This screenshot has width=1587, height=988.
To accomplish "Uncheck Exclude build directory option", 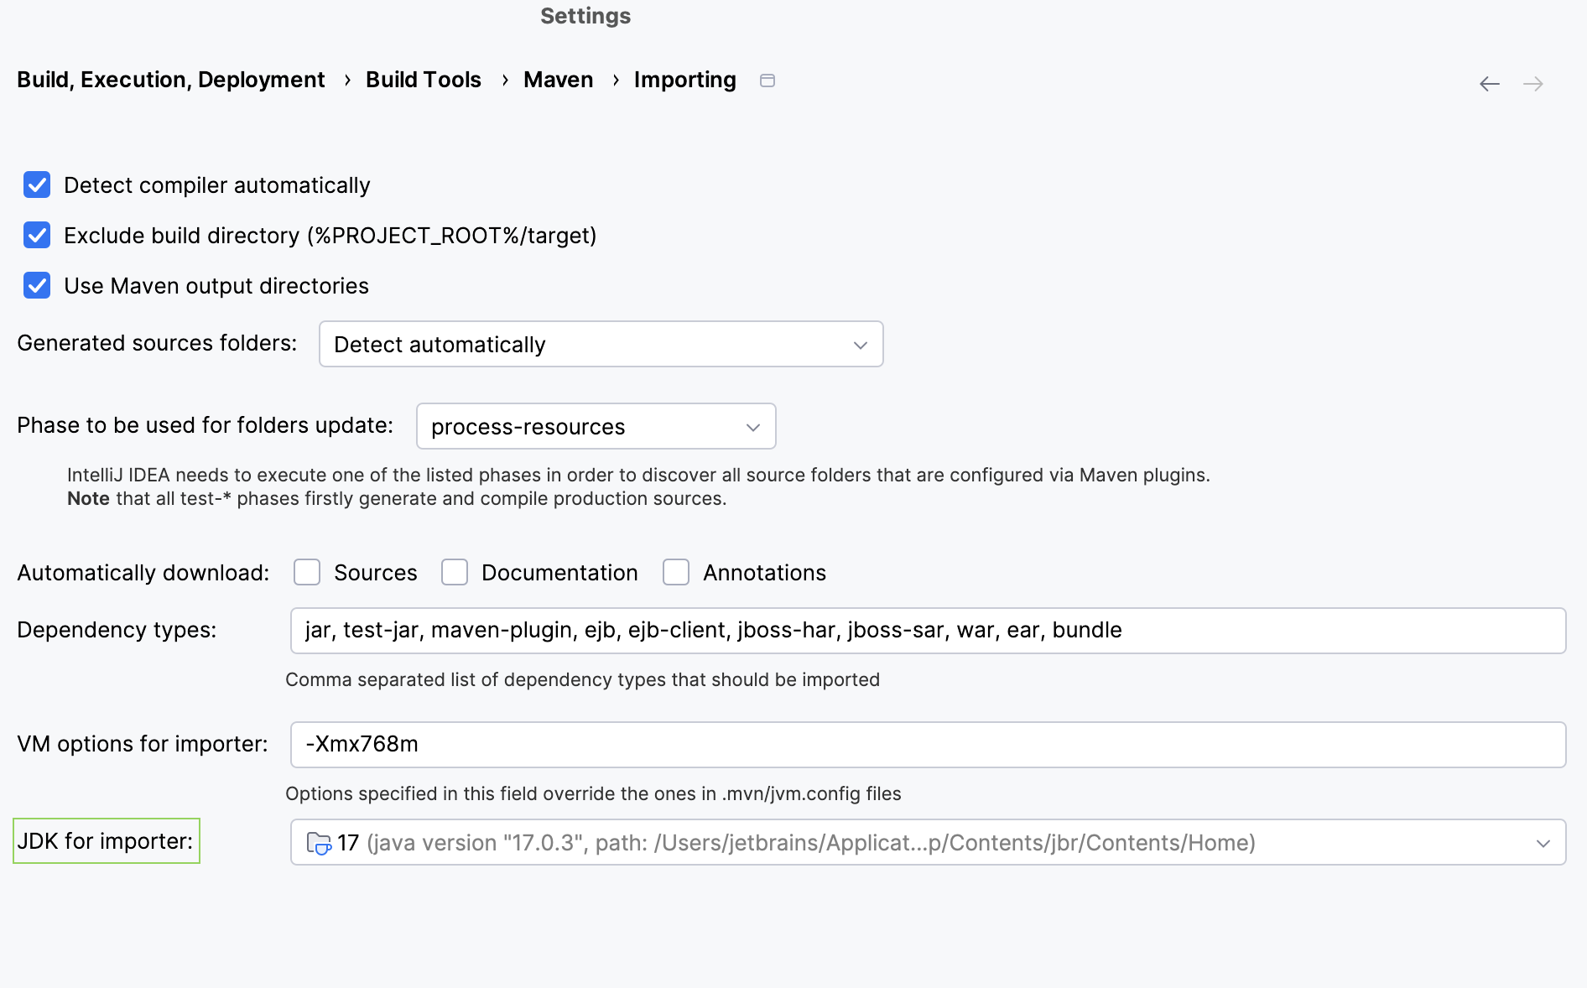I will pyautogui.click(x=37, y=235).
